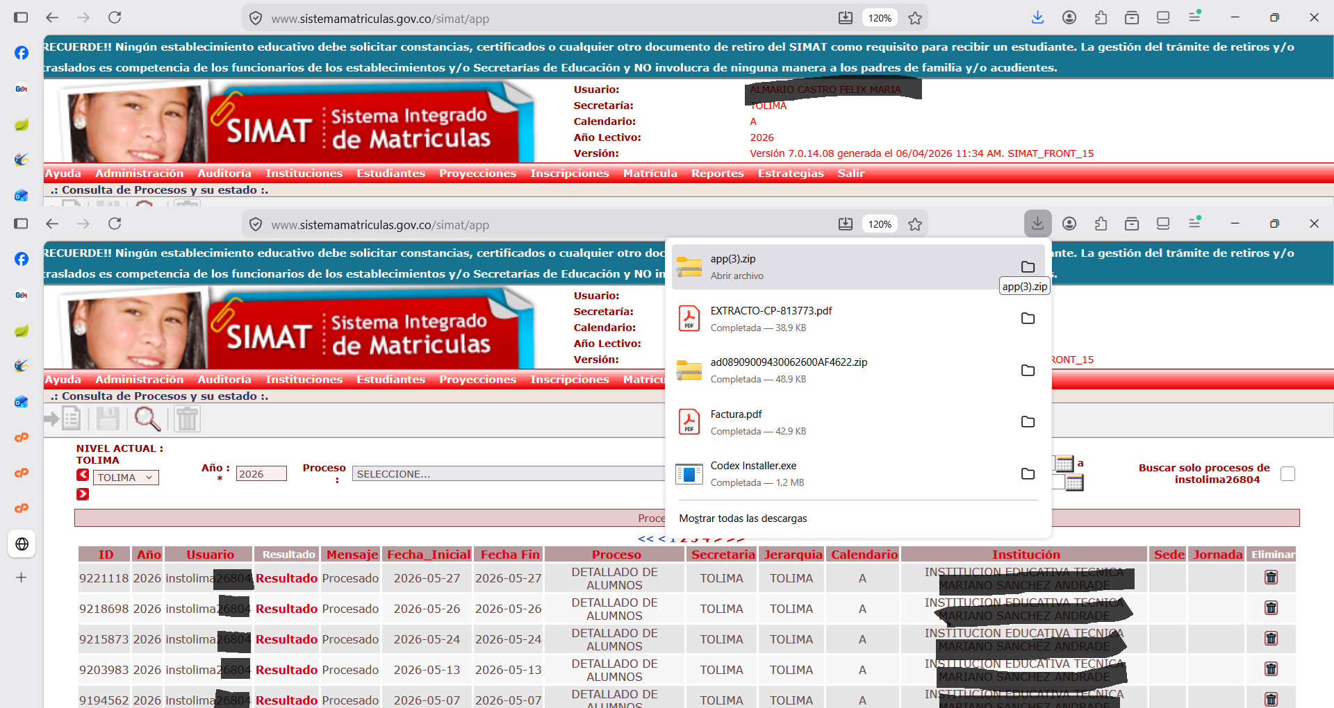This screenshot has height=708, width=1334.
Task: Click the shield icon in the lower address bar
Action: [256, 224]
